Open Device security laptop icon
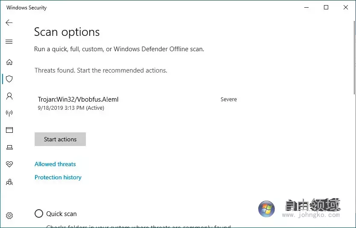Screen dimensions: 356x228 coord(9,147)
